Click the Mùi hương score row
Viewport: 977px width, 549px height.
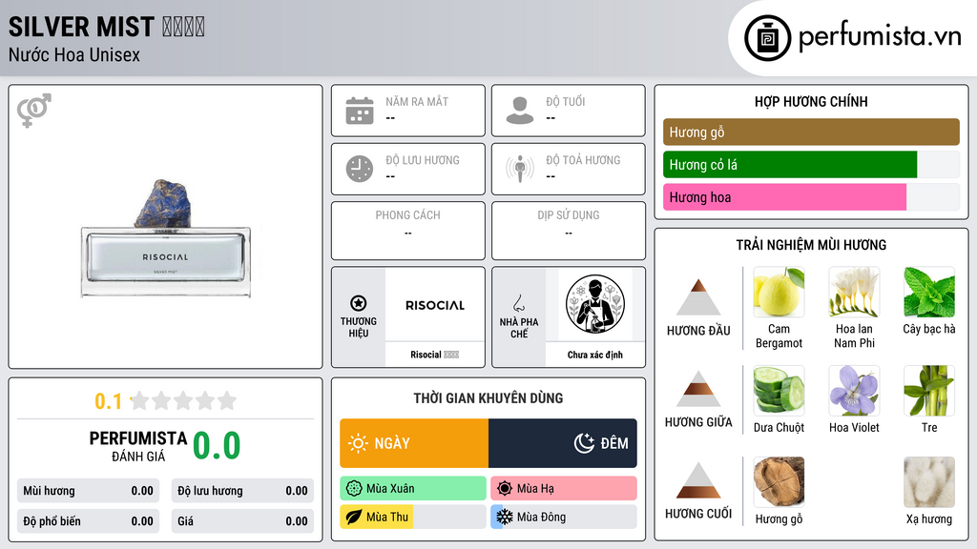point(89,491)
